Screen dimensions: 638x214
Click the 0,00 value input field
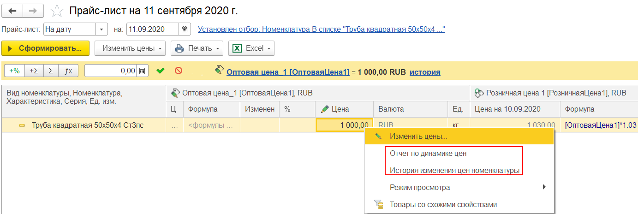(x=111, y=71)
